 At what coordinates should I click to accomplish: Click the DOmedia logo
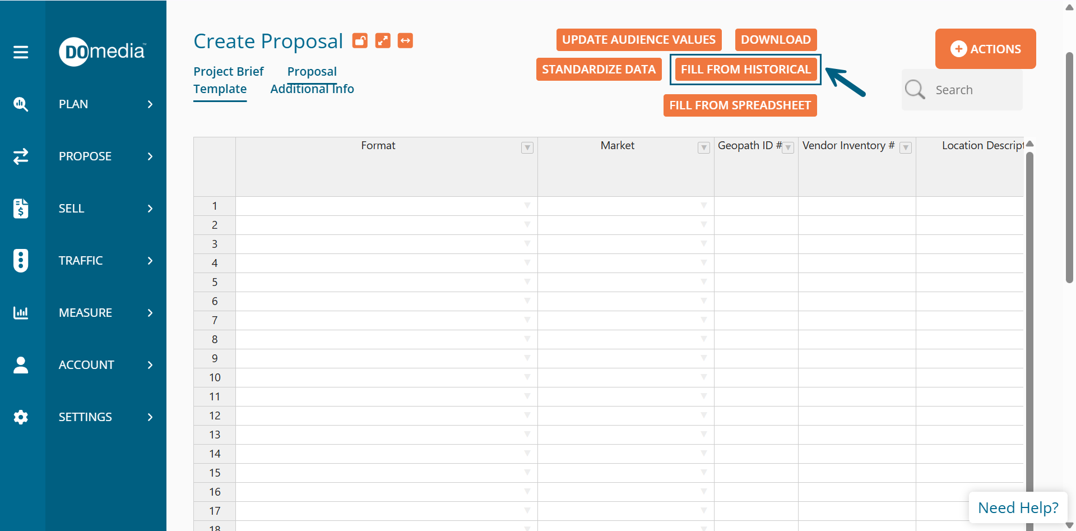pyautogui.click(x=102, y=52)
